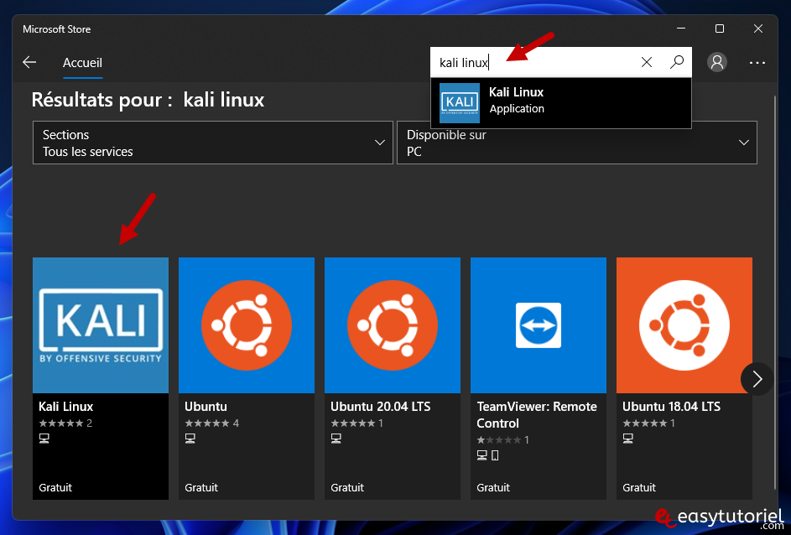The image size is (791, 535).
Task: Open the Ubuntu app tile logo
Action: (246, 325)
